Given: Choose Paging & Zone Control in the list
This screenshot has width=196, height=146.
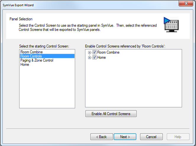Looking at the screenshot, I should pyautogui.click(x=37, y=60).
